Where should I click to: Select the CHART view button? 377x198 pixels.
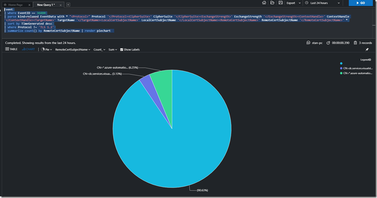28,49
